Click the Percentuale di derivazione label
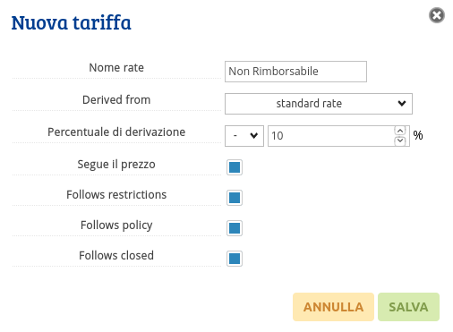 pyautogui.click(x=116, y=132)
